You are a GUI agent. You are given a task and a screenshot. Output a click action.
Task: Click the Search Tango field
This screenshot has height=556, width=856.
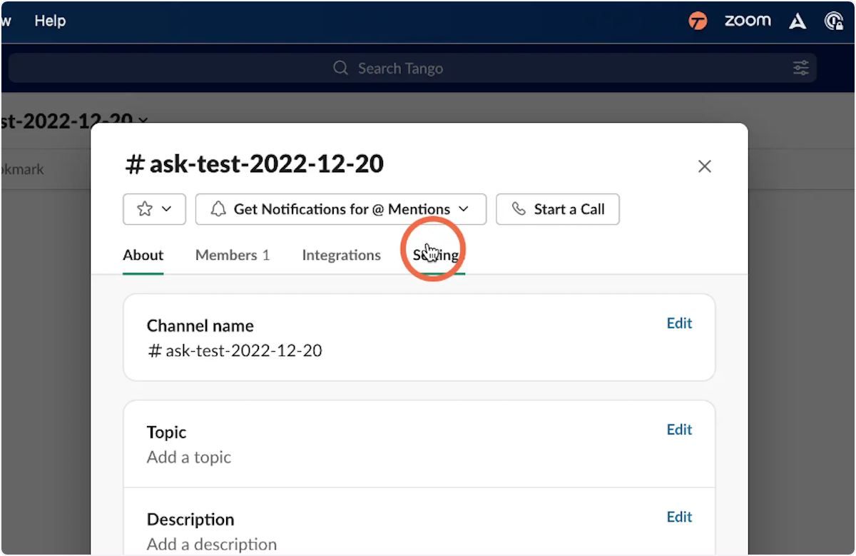click(412, 69)
